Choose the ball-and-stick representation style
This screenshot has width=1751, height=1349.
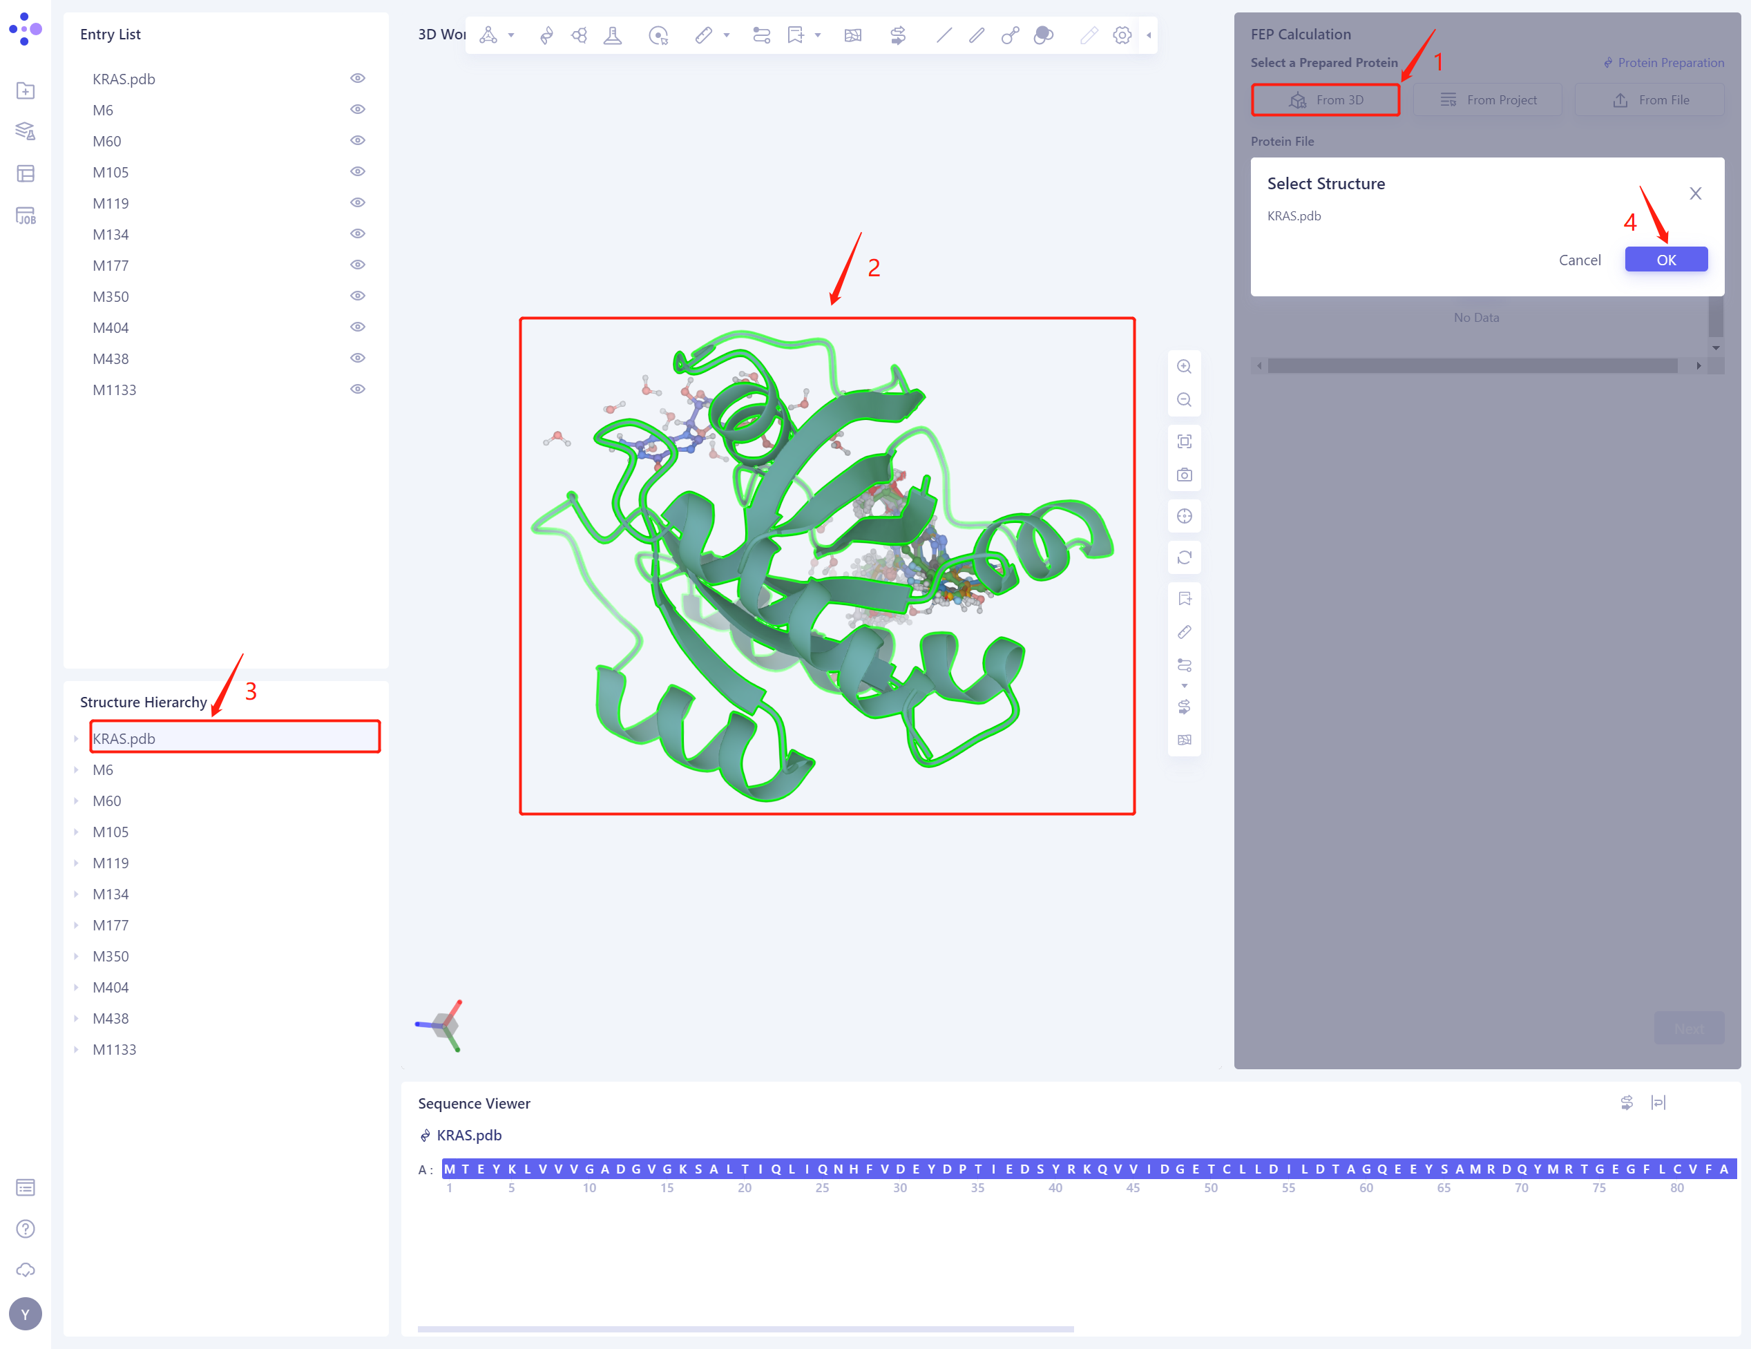click(x=1010, y=35)
